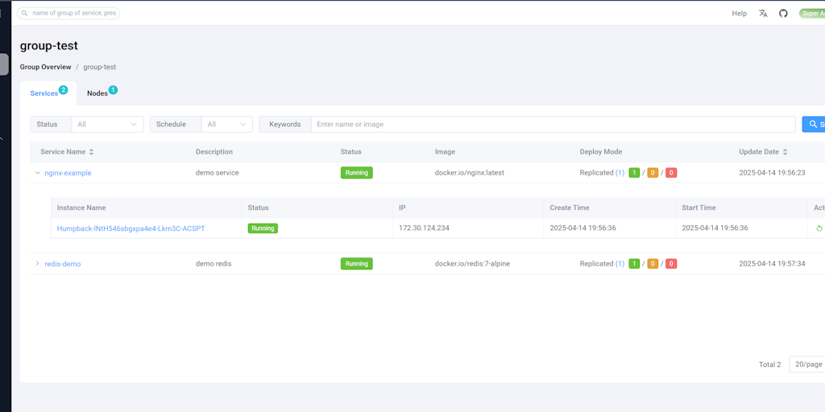Image resolution: width=825 pixels, height=412 pixels.
Task: Expand the redis-demo row
Action: [x=37, y=263]
